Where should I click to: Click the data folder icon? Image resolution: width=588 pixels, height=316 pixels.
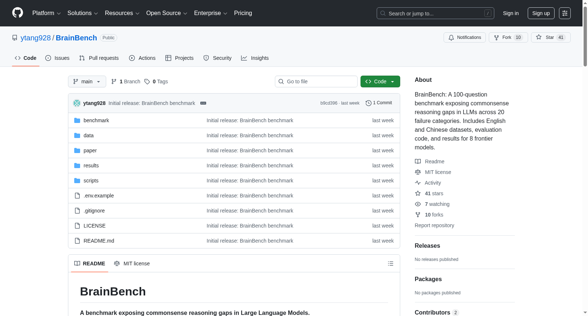coord(77,135)
